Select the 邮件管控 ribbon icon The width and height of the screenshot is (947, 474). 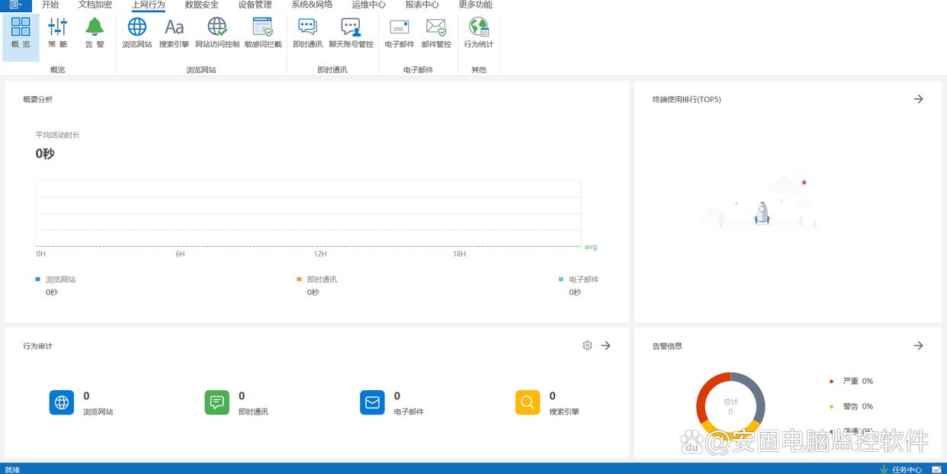click(x=436, y=34)
